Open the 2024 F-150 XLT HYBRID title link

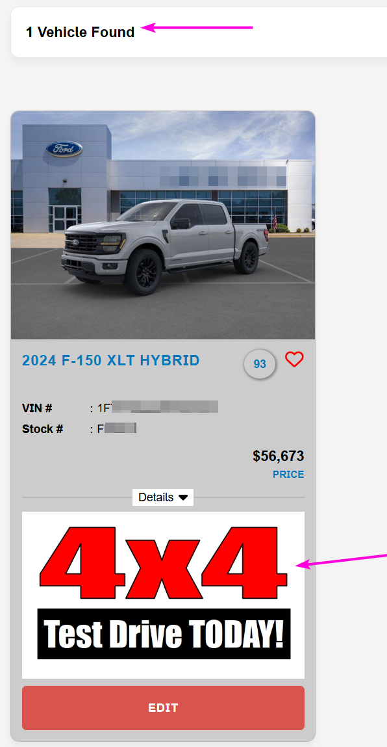coord(111,361)
